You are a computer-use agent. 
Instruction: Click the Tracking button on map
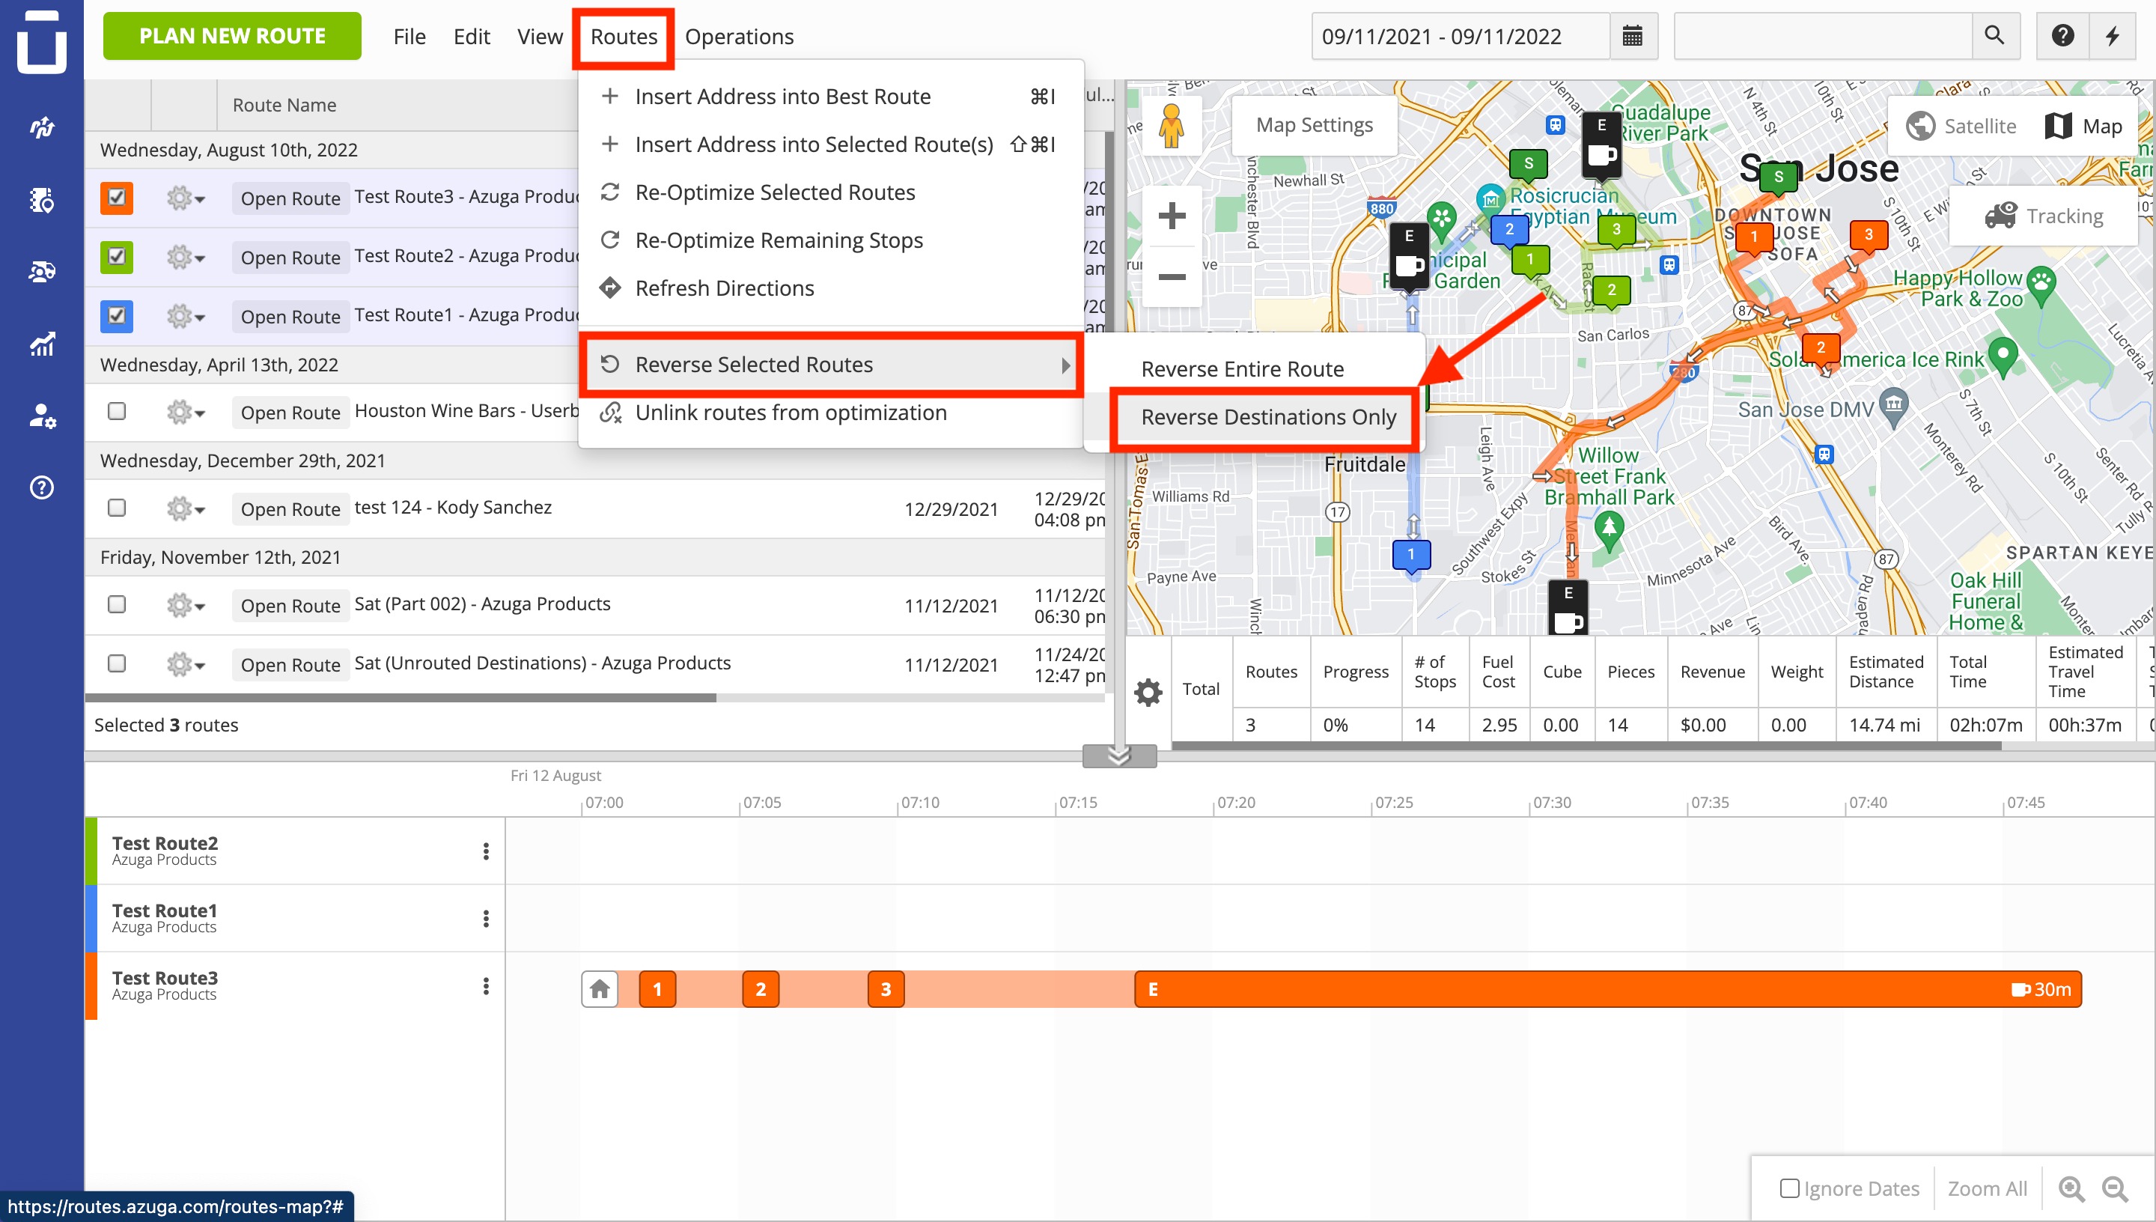2044,216
